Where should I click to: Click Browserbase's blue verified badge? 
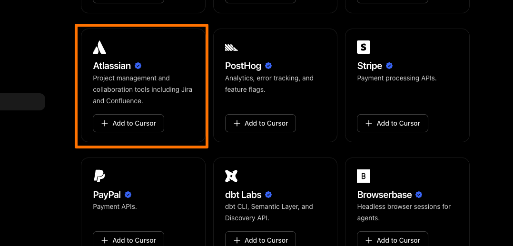419,195
